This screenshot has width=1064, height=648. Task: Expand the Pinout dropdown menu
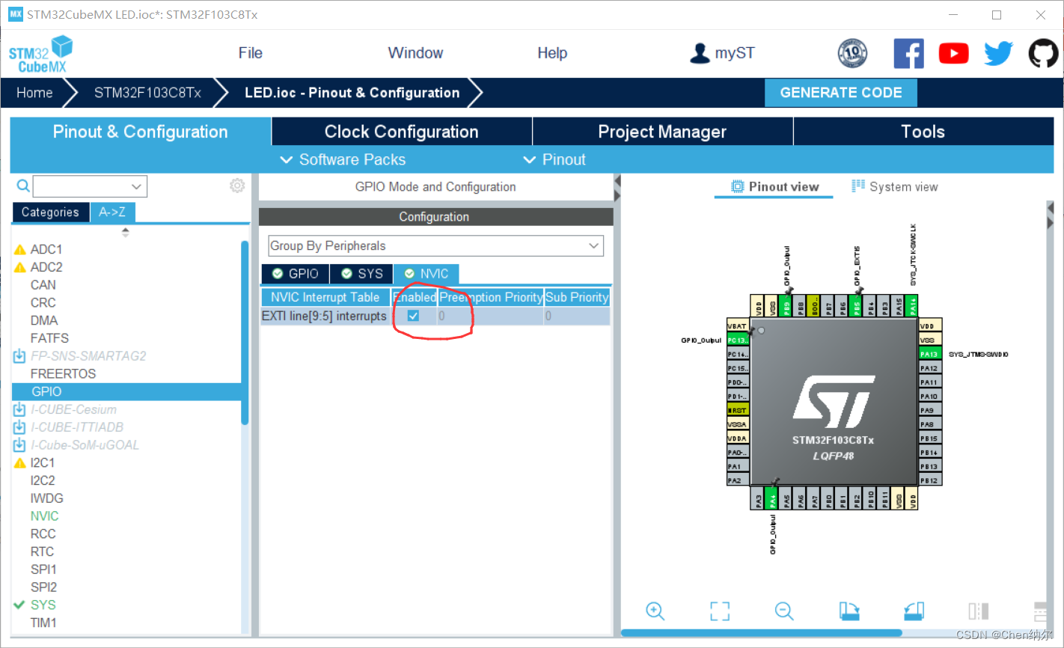coord(554,159)
